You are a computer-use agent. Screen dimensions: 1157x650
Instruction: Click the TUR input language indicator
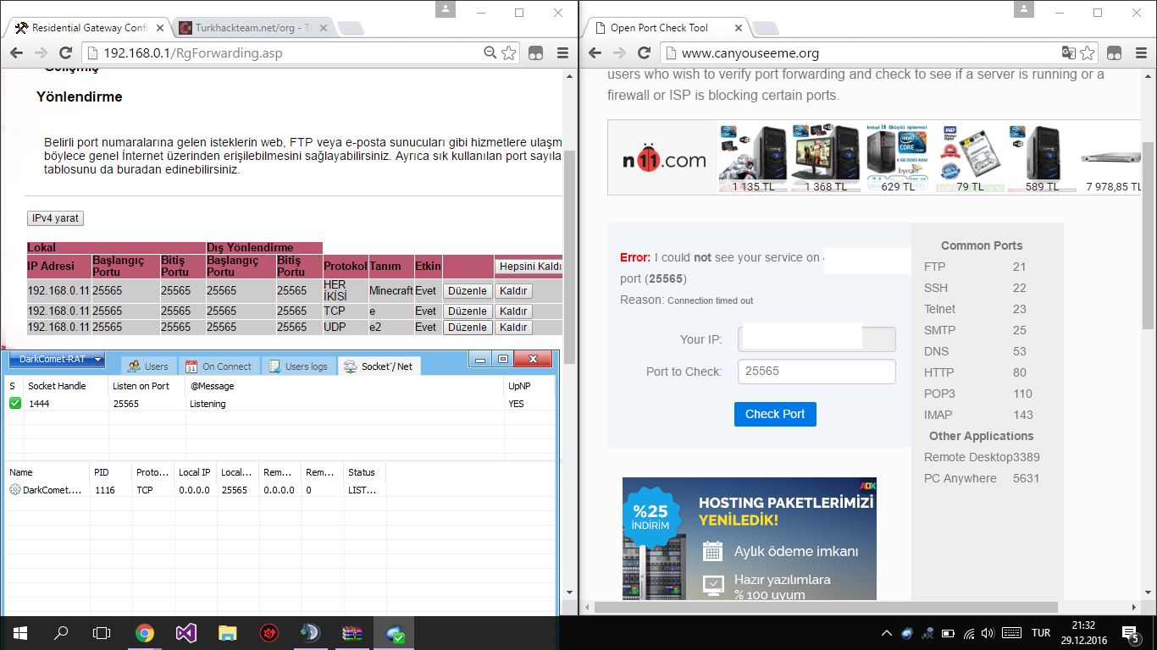pos(1041,633)
